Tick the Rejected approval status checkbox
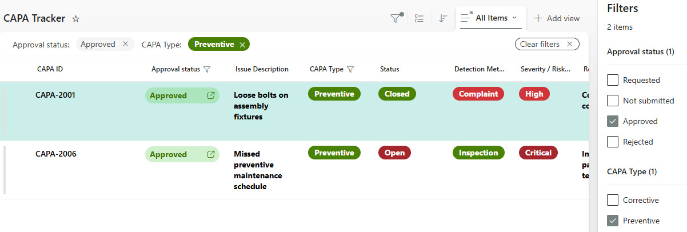 point(613,142)
